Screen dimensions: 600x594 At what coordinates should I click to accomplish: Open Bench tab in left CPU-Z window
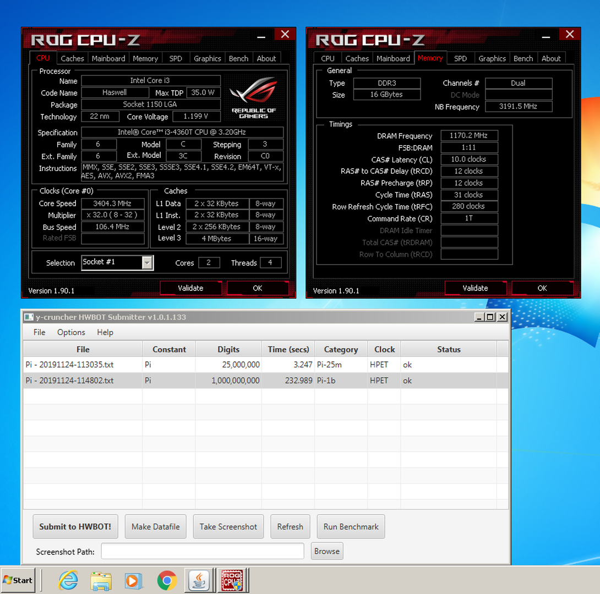(x=239, y=58)
